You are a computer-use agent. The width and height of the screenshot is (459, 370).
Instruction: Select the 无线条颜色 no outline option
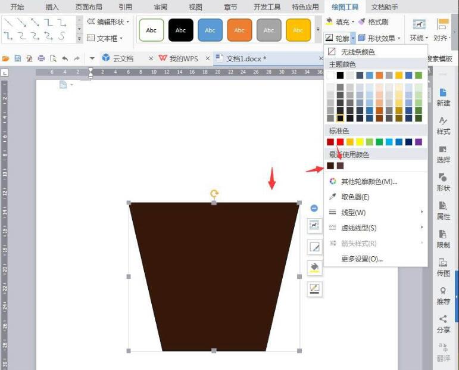click(357, 52)
